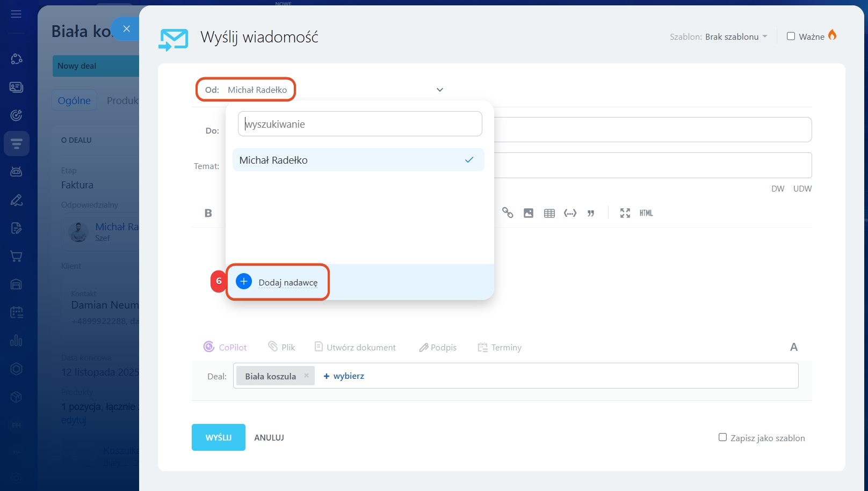Click the insert image icon in toolbar
The width and height of the screenshot is (868, 491).
tap(529, 213)
